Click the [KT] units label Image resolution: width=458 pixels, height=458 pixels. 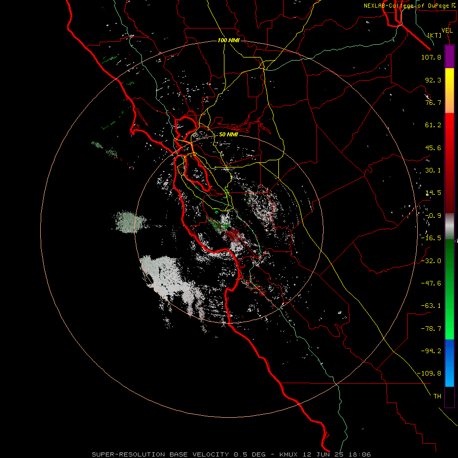(x=435, y=35)
